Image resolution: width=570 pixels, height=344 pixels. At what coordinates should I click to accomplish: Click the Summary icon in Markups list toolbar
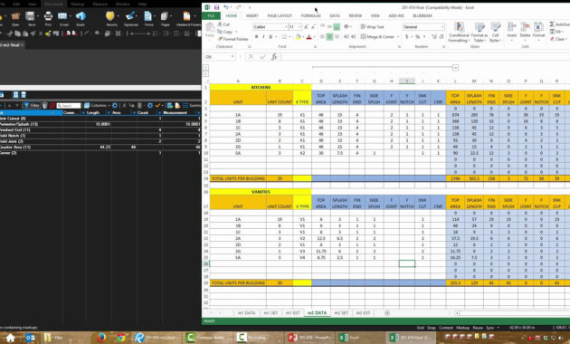(x=193, y=105)
